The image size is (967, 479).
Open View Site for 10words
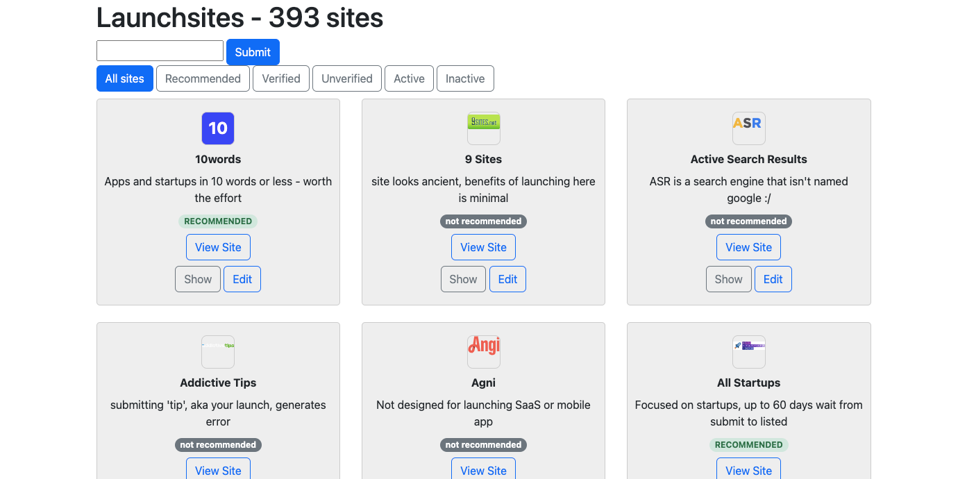pos(218,247)
